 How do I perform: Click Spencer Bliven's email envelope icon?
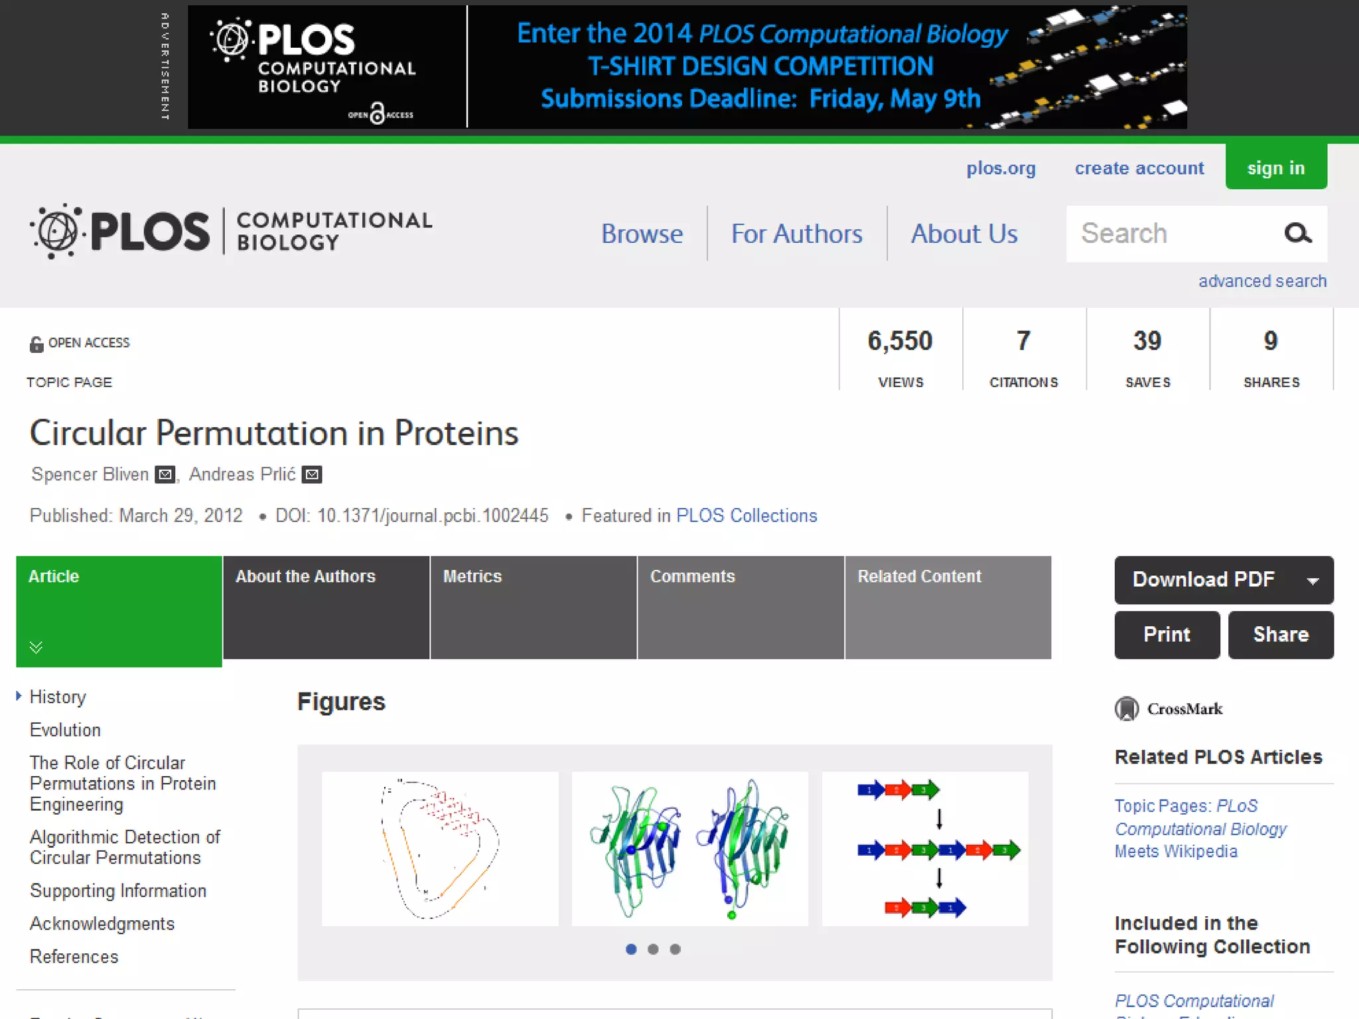(165, 474)
